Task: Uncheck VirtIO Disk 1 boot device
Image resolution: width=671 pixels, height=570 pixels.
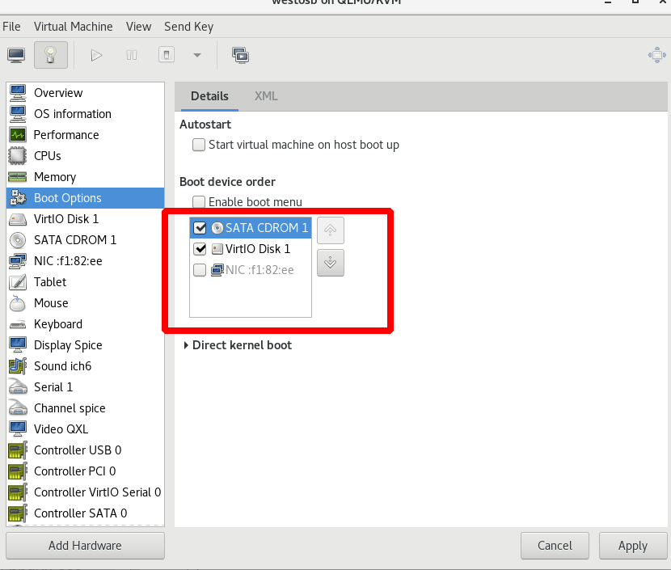Action: [200, 249]
